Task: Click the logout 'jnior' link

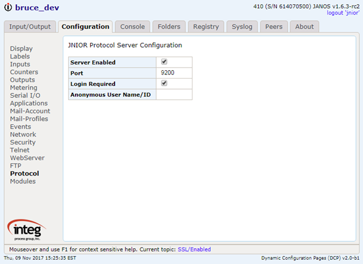Action: click(343, 13)
